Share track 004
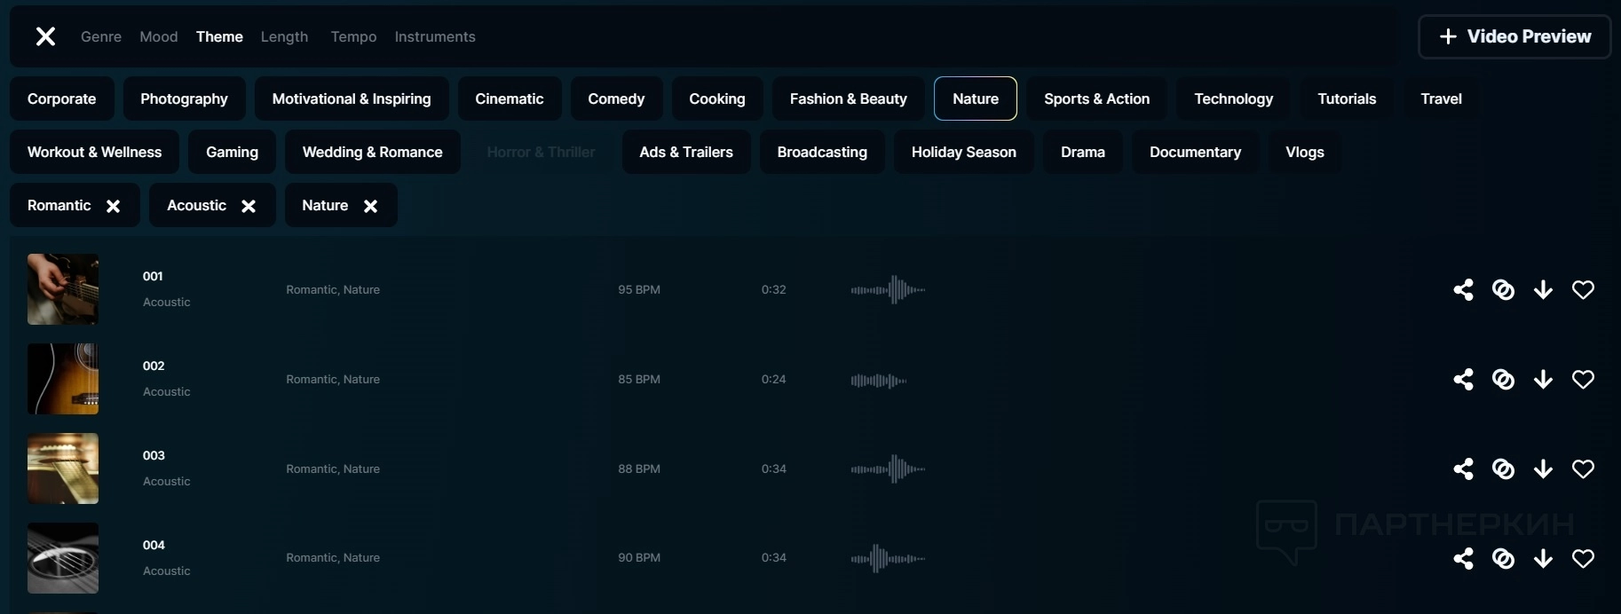 click(1463, 559)
